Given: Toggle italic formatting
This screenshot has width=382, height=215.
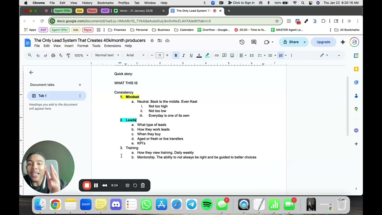Looking at the screenshot, I should (184, 55).
